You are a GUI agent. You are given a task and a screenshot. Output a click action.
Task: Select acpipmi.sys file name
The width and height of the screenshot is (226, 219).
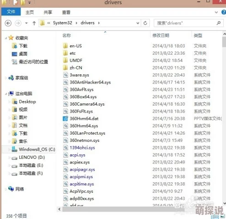pyautogui.click(x=81, y=177)
